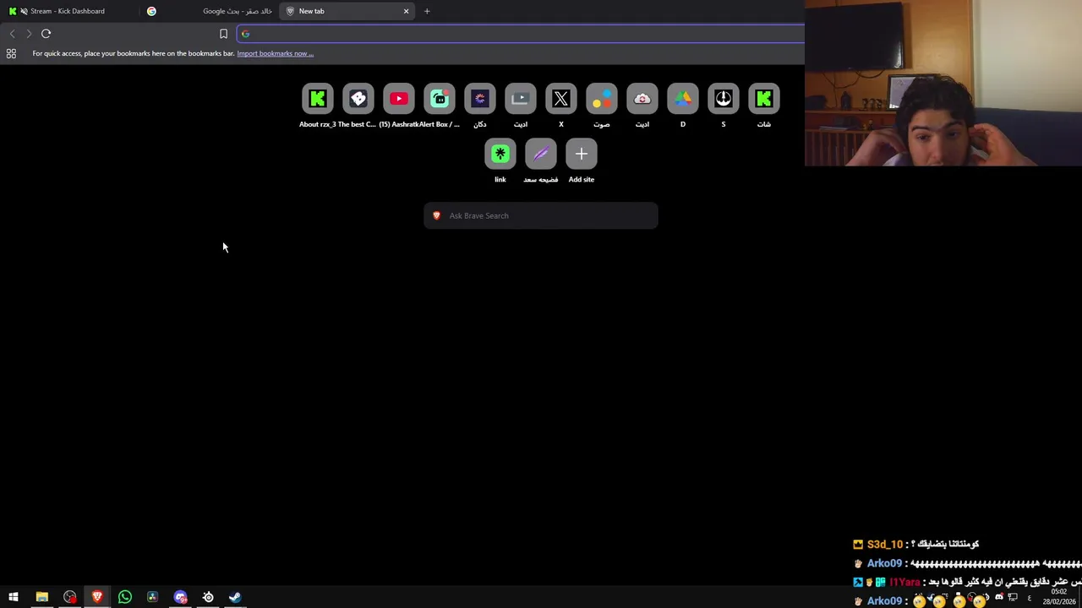Open the 'دكان' shortcut tile
The image size is (1082, 608).
[x=480, y=99]
